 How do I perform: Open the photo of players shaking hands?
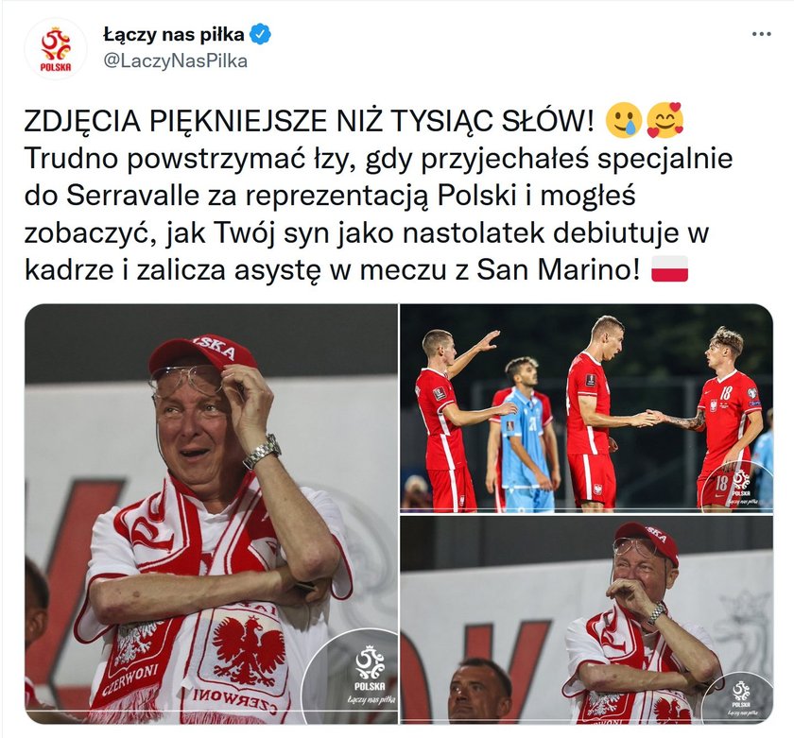[x=587, y=408]
